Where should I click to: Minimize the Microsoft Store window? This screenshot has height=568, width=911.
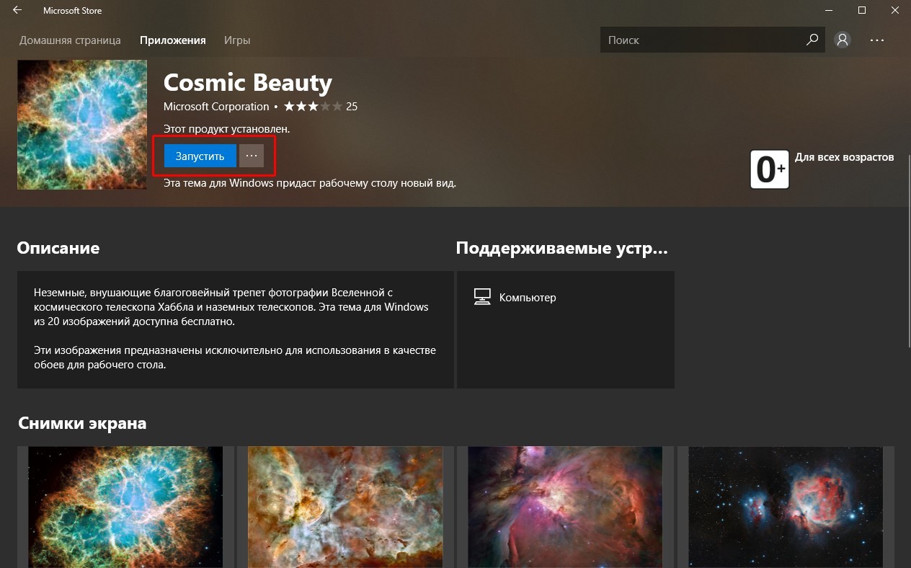828,11
